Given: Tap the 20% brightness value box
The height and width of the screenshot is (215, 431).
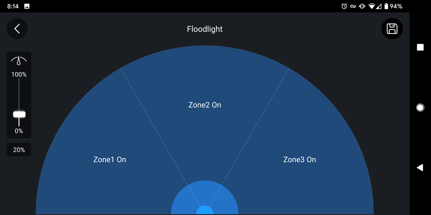Looking at the screenshot, I should [x=19, y=150].
